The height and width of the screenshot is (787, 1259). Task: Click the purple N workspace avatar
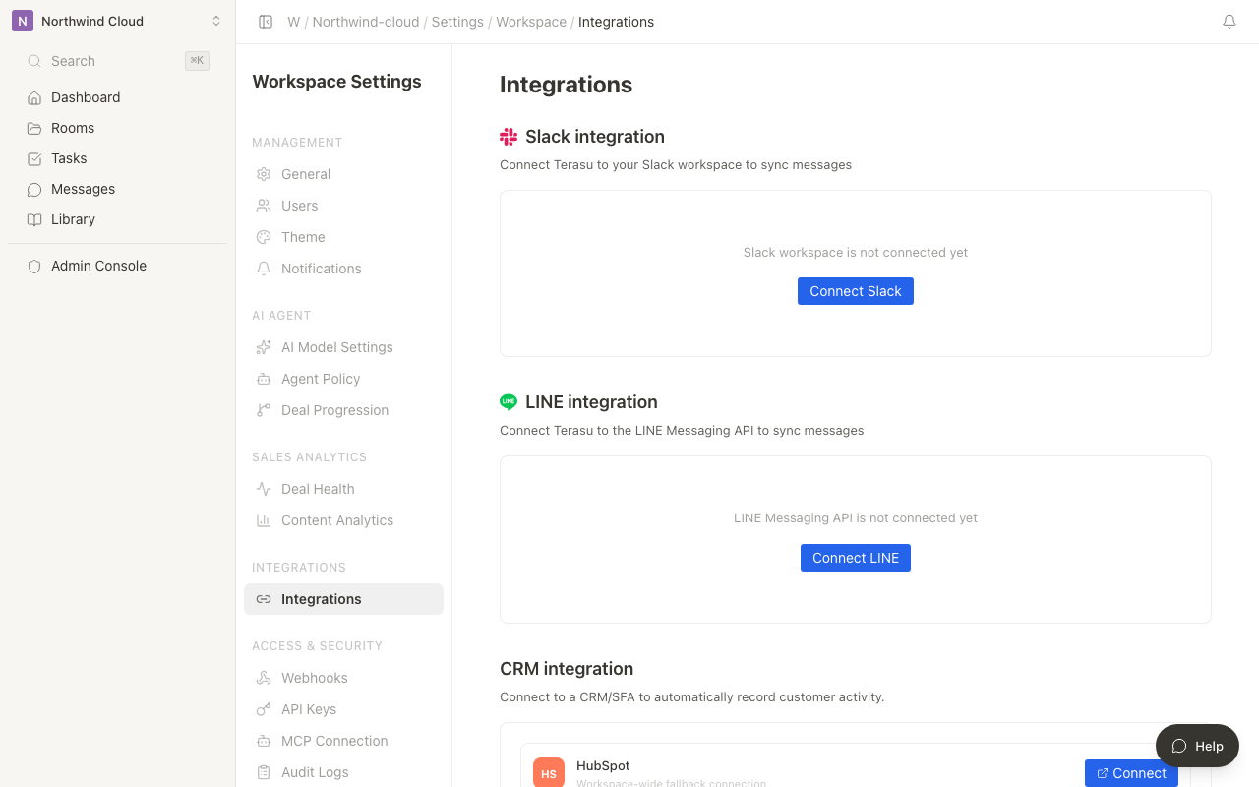point(22,21)
